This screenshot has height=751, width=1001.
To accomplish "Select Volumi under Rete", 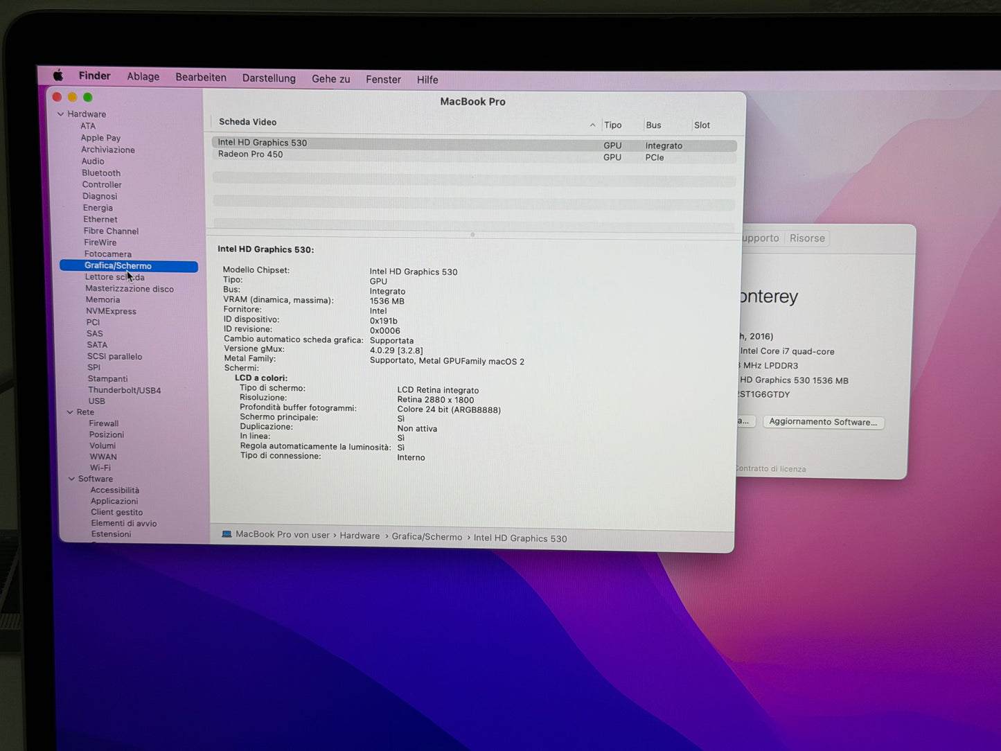I will pyautogui.click(x=103, y=445).
